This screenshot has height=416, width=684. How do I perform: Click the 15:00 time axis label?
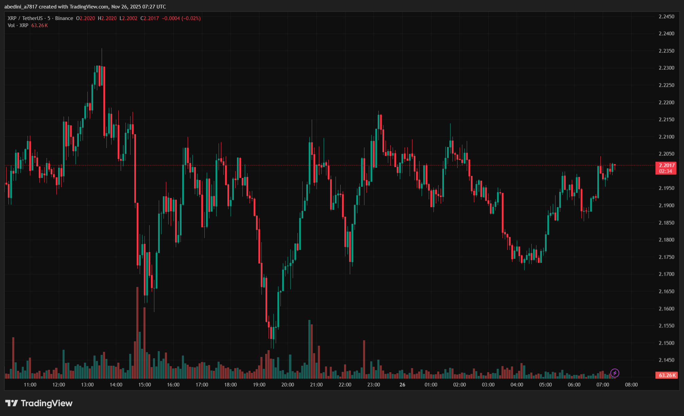144,385
